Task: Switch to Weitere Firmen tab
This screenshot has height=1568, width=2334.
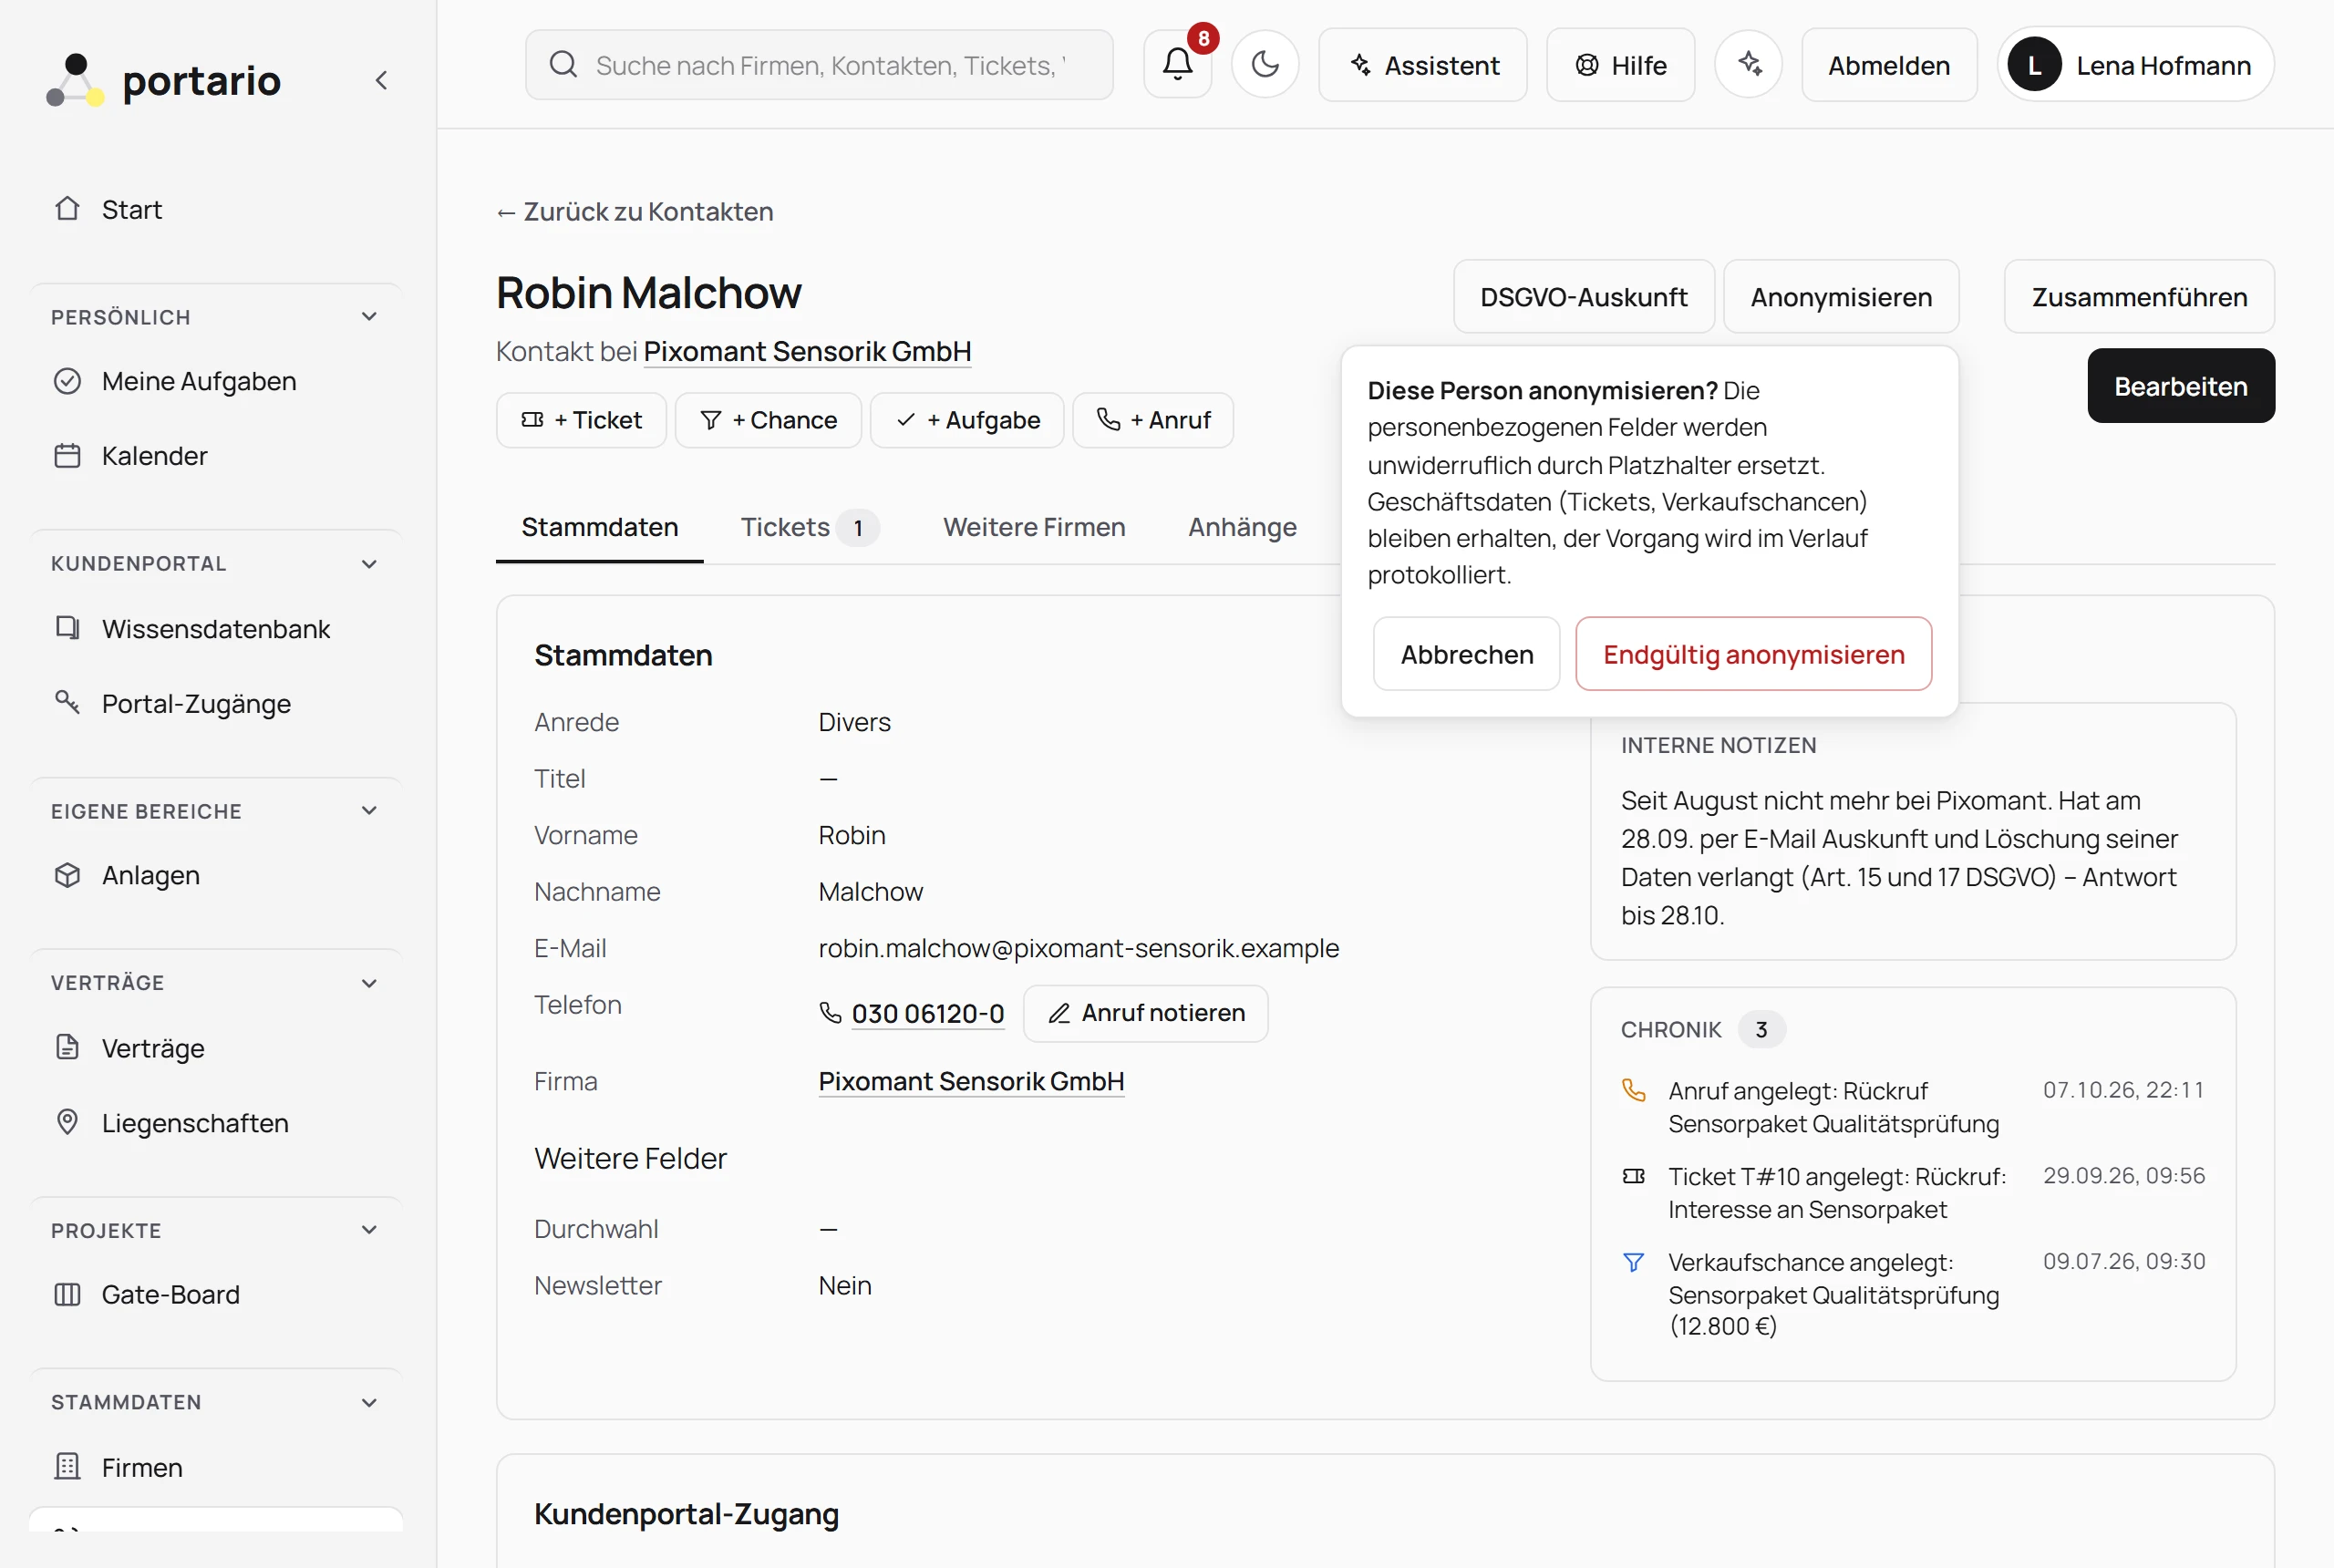Action: click(1034, 527)
